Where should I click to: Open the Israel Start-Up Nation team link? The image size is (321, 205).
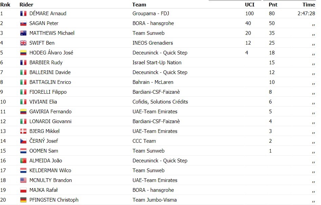point(157,63)
